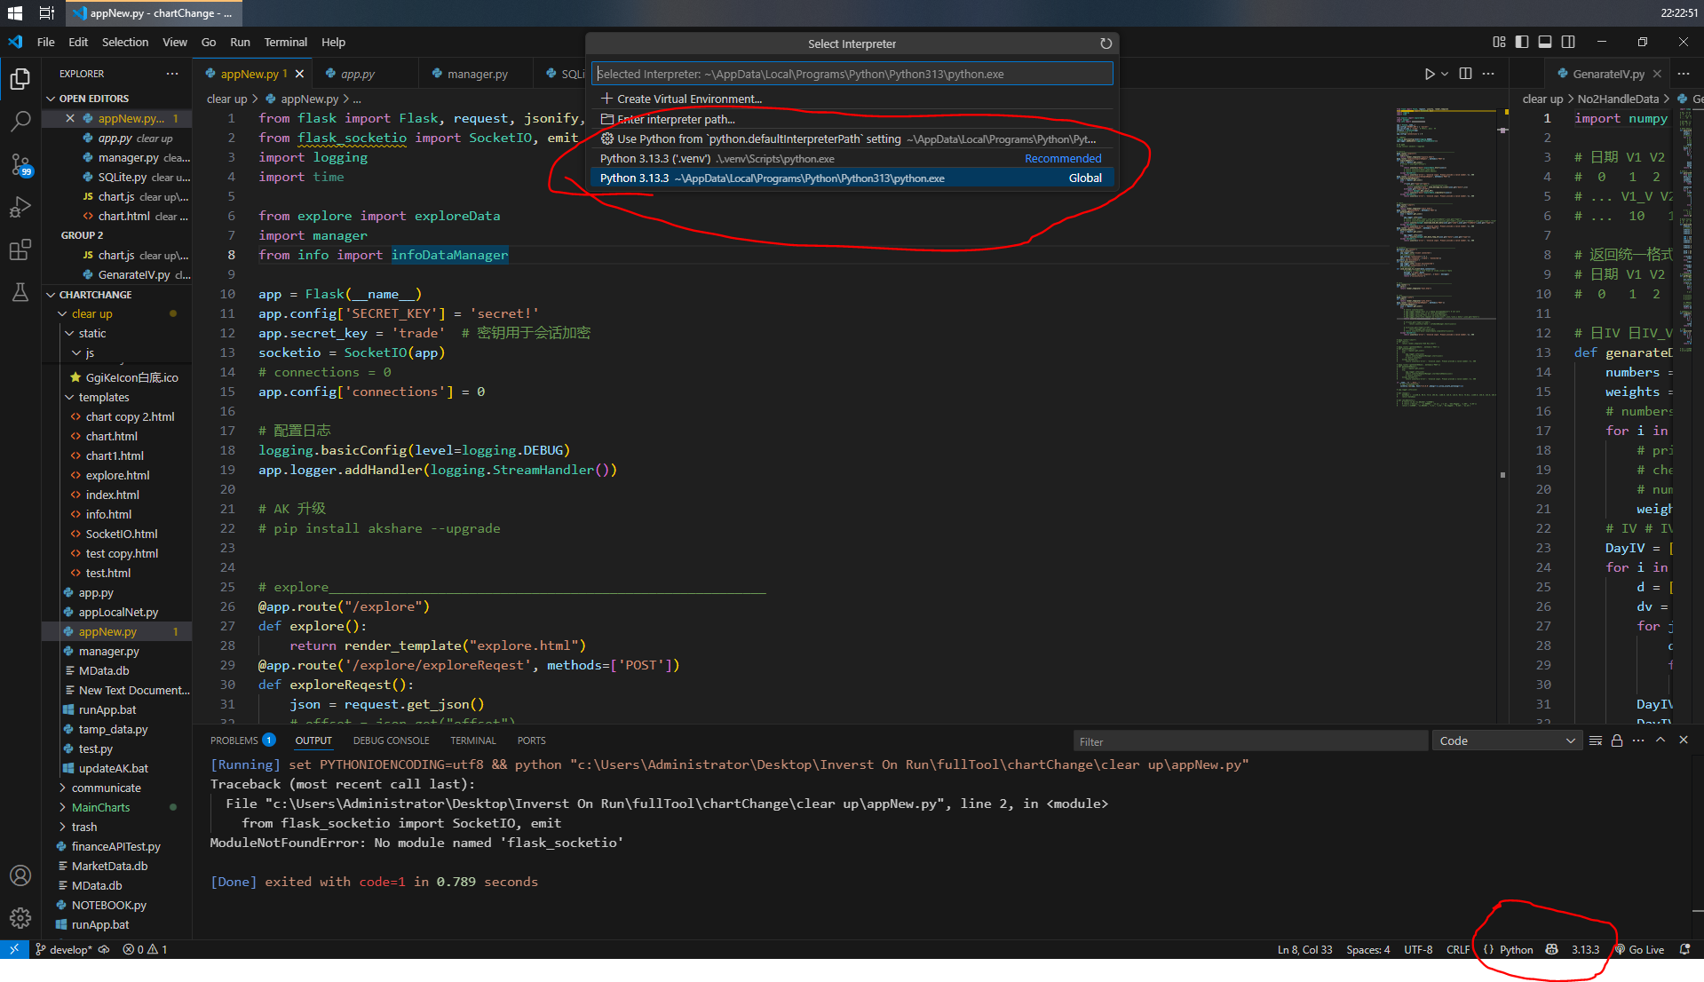Open editor More Actions beside split icon
1704x982 pixels.
[1488, 74]
